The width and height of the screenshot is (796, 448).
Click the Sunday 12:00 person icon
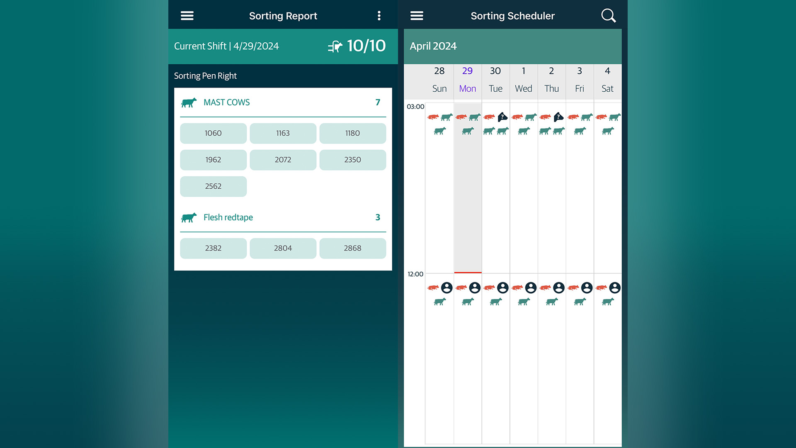pos(447,287)
